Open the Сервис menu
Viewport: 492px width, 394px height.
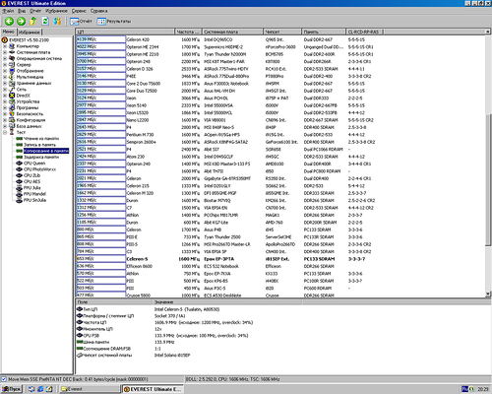(79, 11)
